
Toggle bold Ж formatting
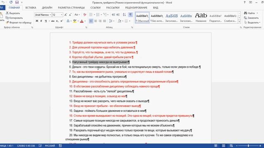[x=37, y=21]
